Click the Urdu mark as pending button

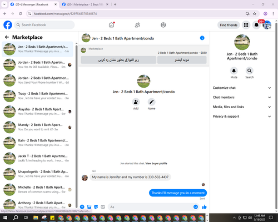(x=118, y=60)
